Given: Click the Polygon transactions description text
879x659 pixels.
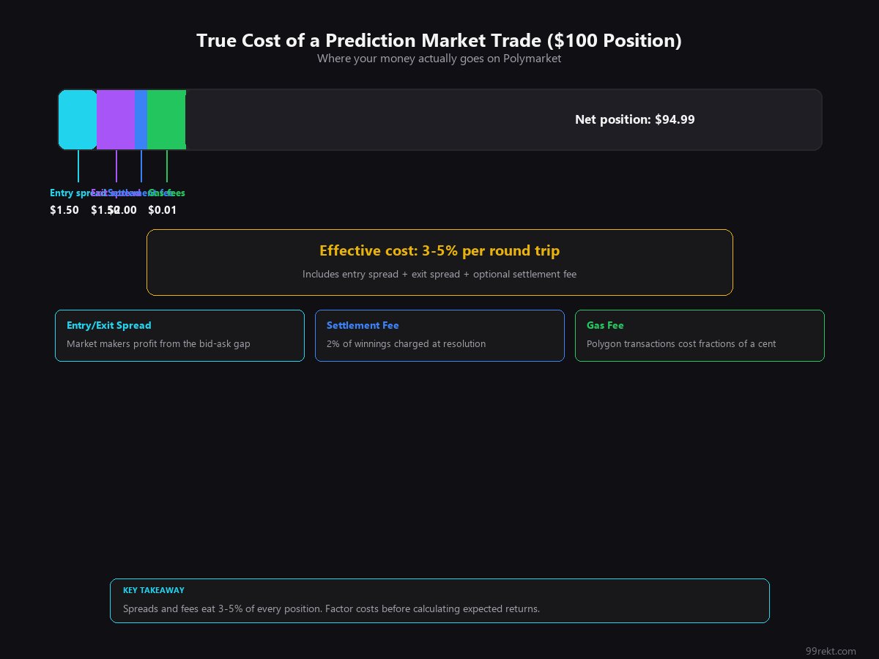Looking at the screenshot, I should (x=680, y=344).
